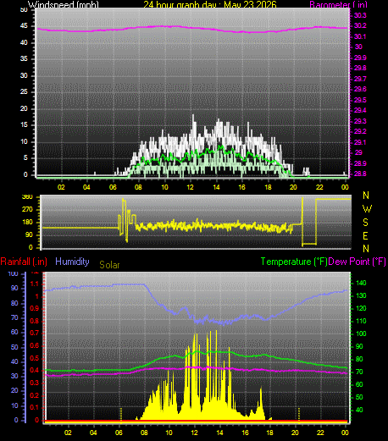388x441 pixels.
Task: Click "120" on the green temperature axis
Action: click(x=361, y=308)
